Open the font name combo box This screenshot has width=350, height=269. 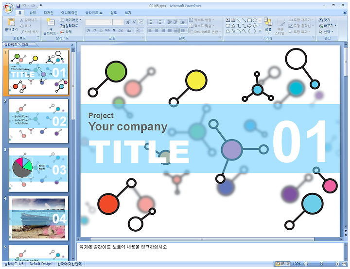98,22
